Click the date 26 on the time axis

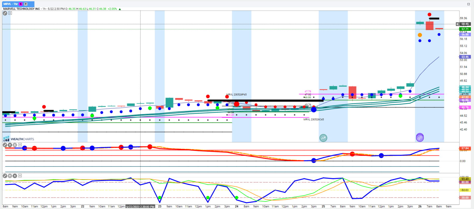(x=420, y=206)
